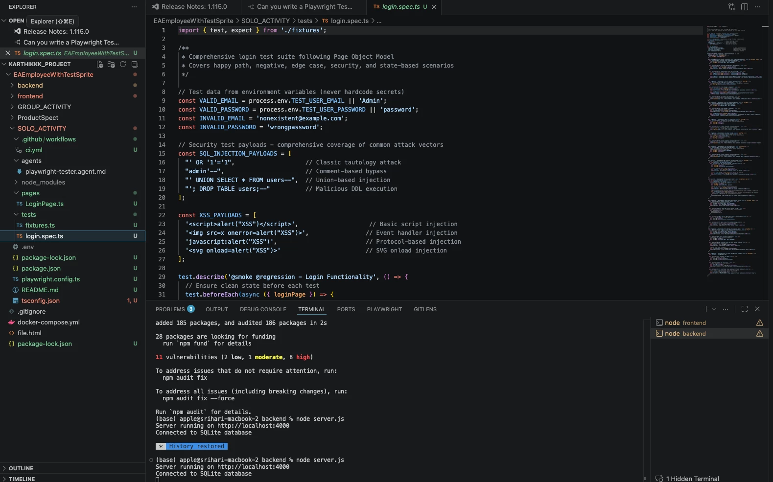Click tests in the breadcrumb path
Image resolution: width=773 pixels, height=482 pixels.
(x=305, y=21)
